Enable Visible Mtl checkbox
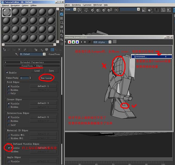Image resolution: width=175 pixels, height=165 pixels. coord(9,135)
